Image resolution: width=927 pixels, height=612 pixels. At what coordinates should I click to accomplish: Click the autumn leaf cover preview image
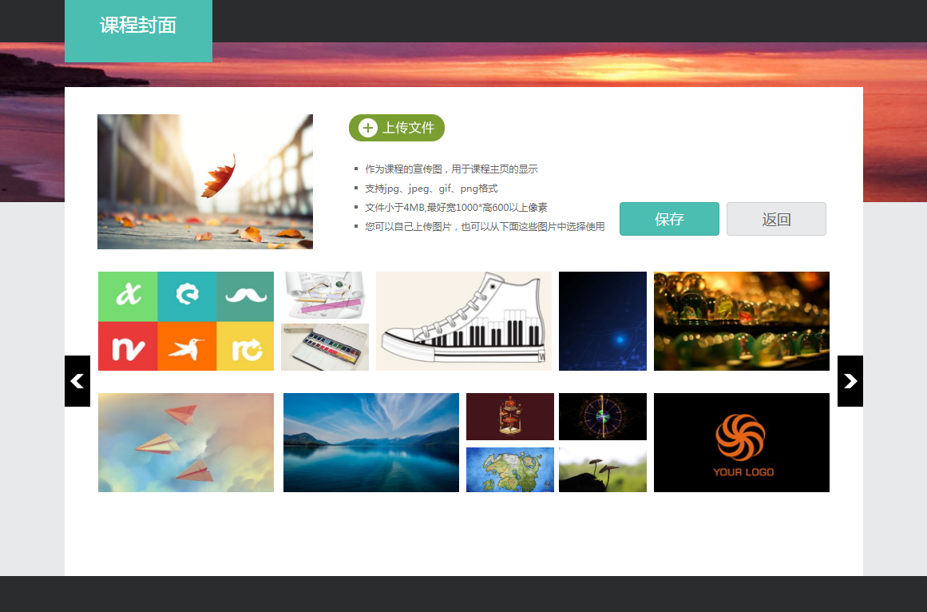(x=205, y=181)
